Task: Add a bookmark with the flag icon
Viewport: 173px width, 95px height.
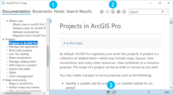Action: coord(108,92)
